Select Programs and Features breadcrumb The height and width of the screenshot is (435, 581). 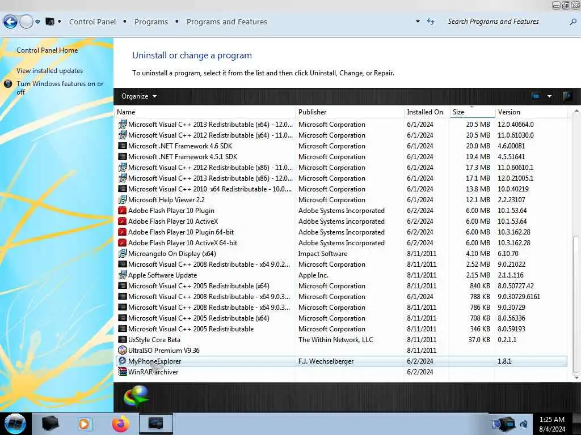[x=227, y=22]
